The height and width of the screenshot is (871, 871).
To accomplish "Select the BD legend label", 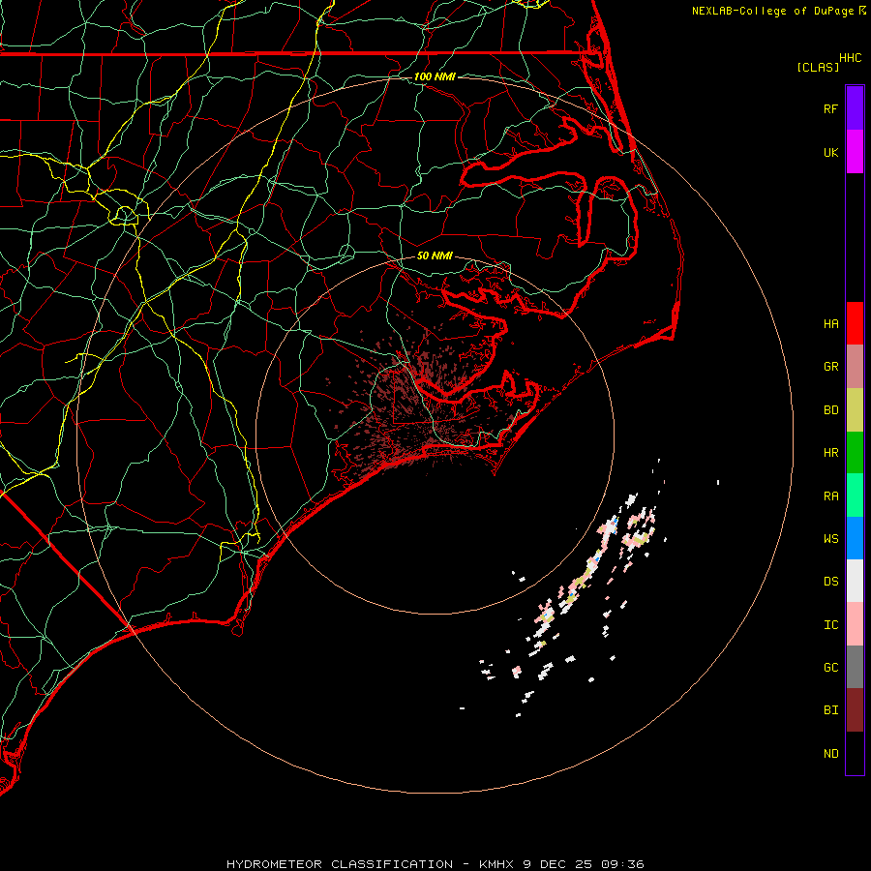I will [x=830, y=410].
